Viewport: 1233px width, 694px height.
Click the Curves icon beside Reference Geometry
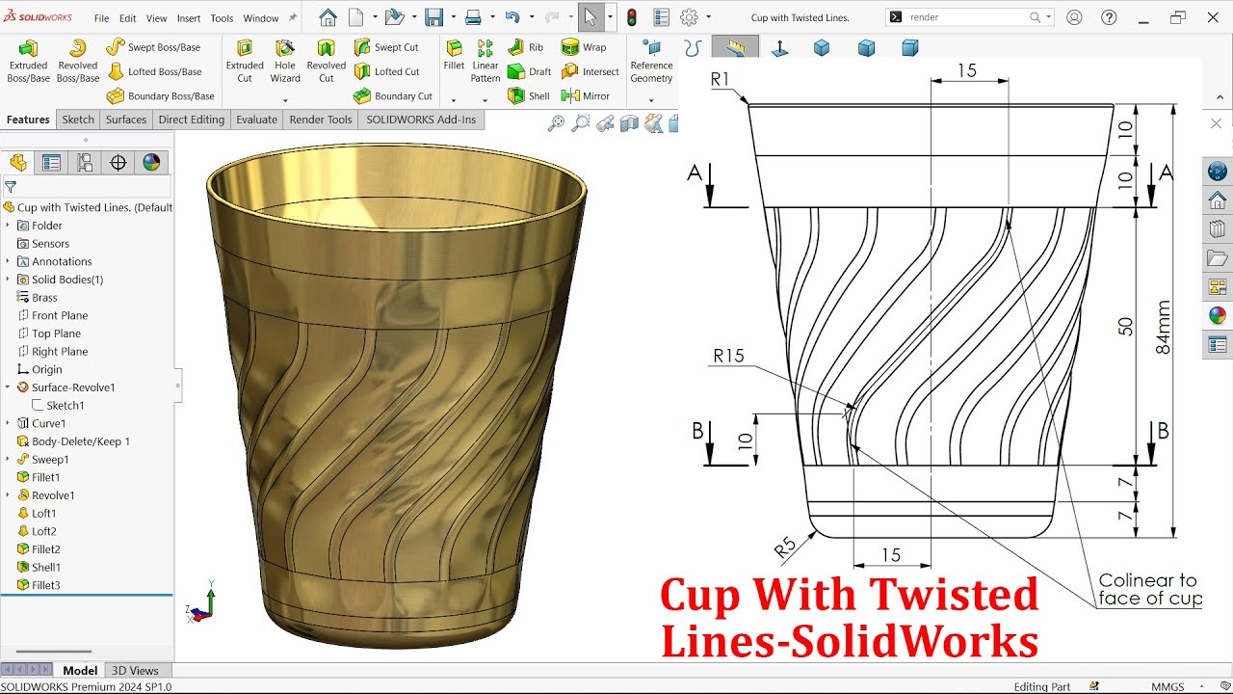[692, 47]
